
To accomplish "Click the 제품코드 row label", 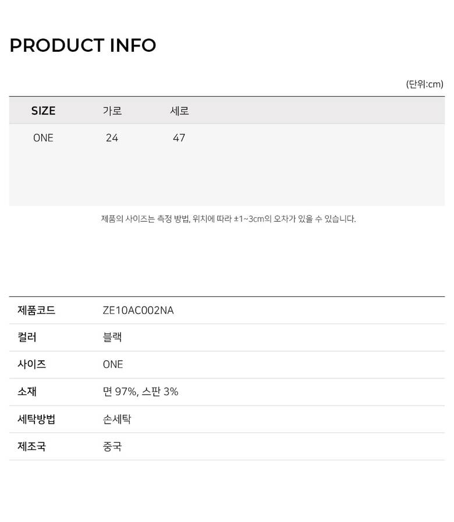I will [x=37, y=310].
